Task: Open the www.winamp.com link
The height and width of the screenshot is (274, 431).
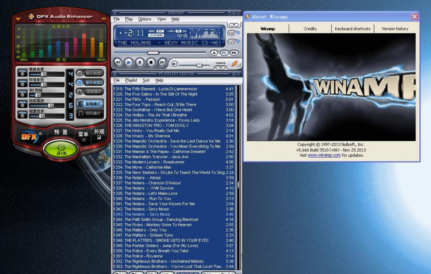Action: point(324,155)
